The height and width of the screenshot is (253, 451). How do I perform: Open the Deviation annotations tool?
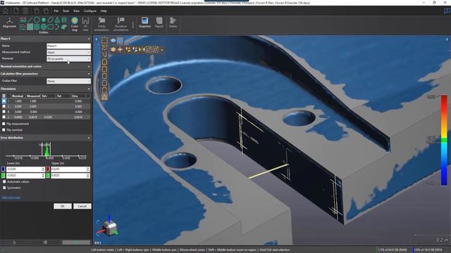coord(121,24)
